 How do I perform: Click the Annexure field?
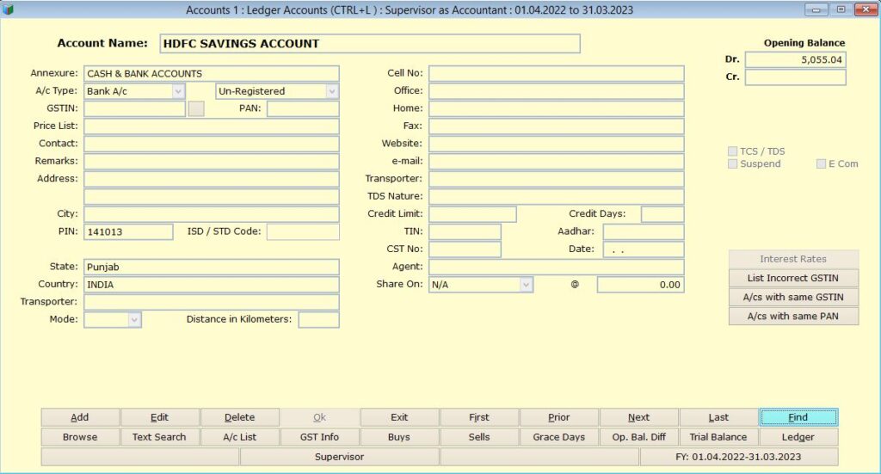tap(212, 74)
